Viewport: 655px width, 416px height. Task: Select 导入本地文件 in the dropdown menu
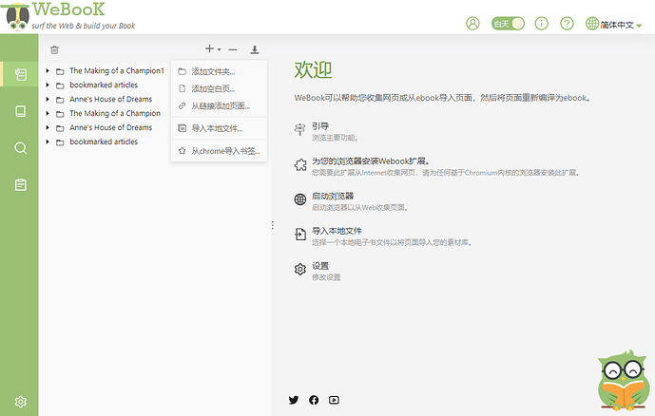[217, 127]
